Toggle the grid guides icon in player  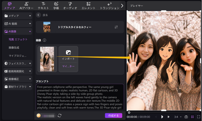pos(192,117)
